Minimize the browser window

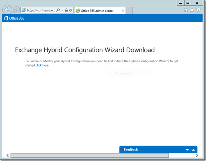pyautogui.click(x=181, y=3)
